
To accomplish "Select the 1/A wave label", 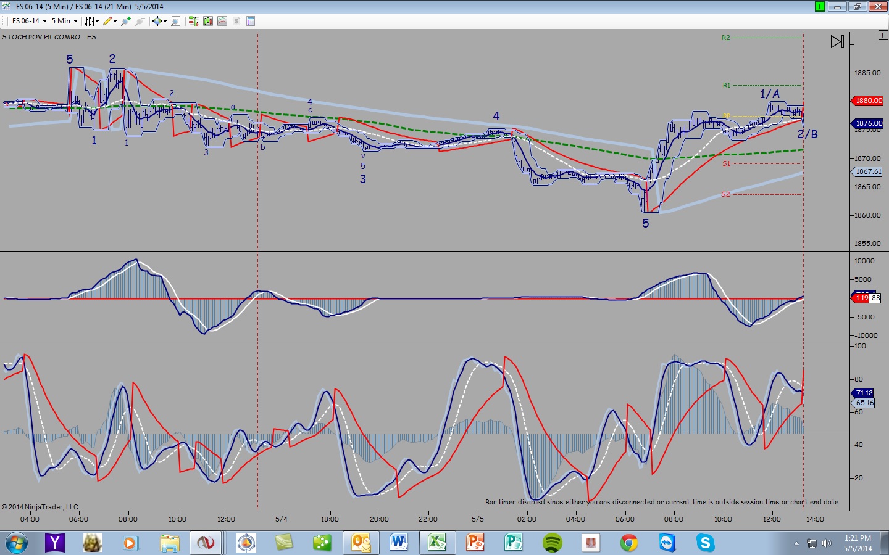I will [x=770, y=94].
